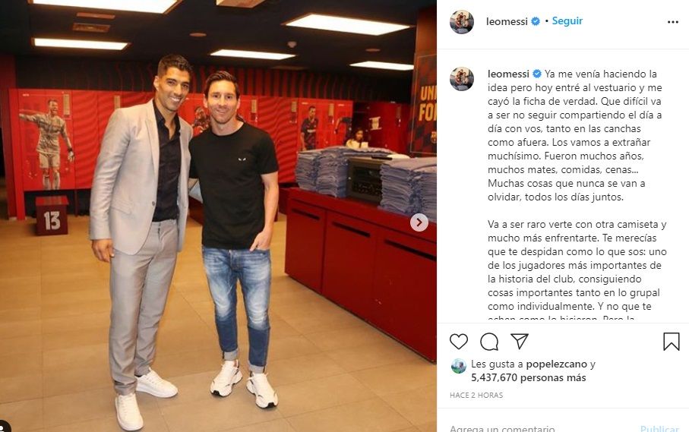Like the post with heart icon
Image resolution: width=689 pixels, height=432 pixels.
[459, 341]
